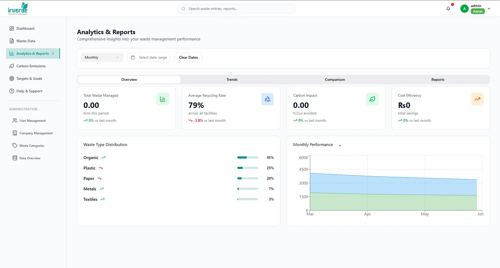This screenshot has width=500, height=268.
Task: Expand the admin account menu chevron
Action: tap(489, 9)
